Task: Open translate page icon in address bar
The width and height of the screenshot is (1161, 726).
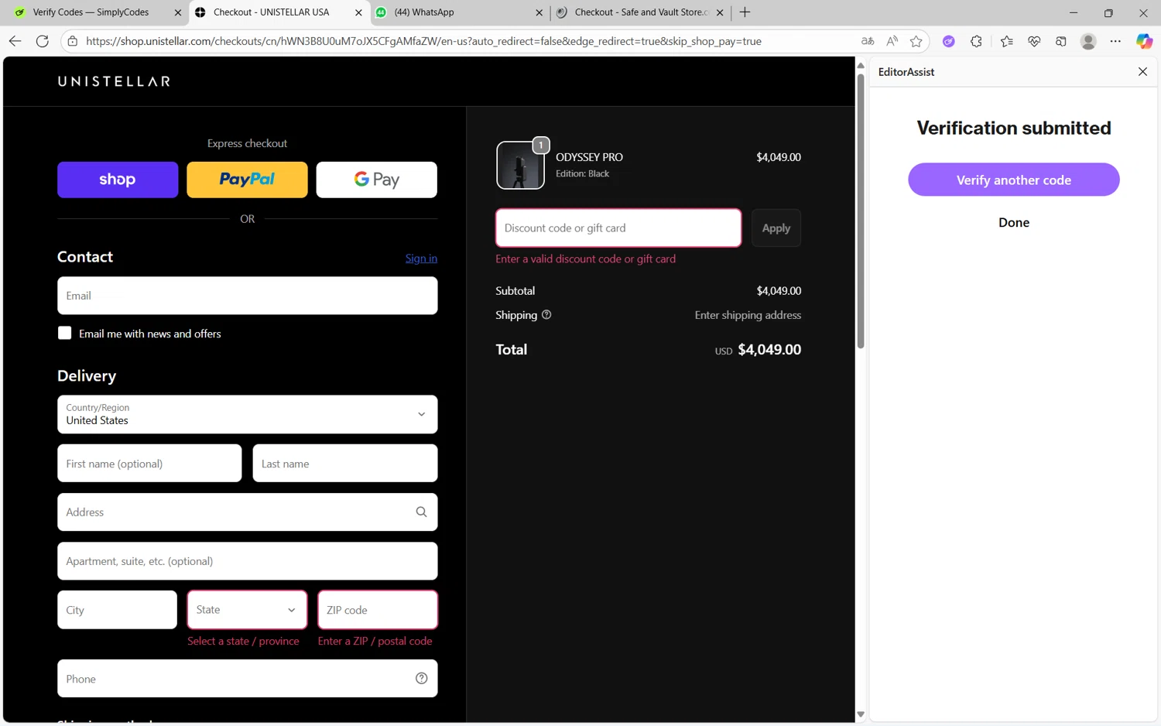Action: click(x=868, y=41)
